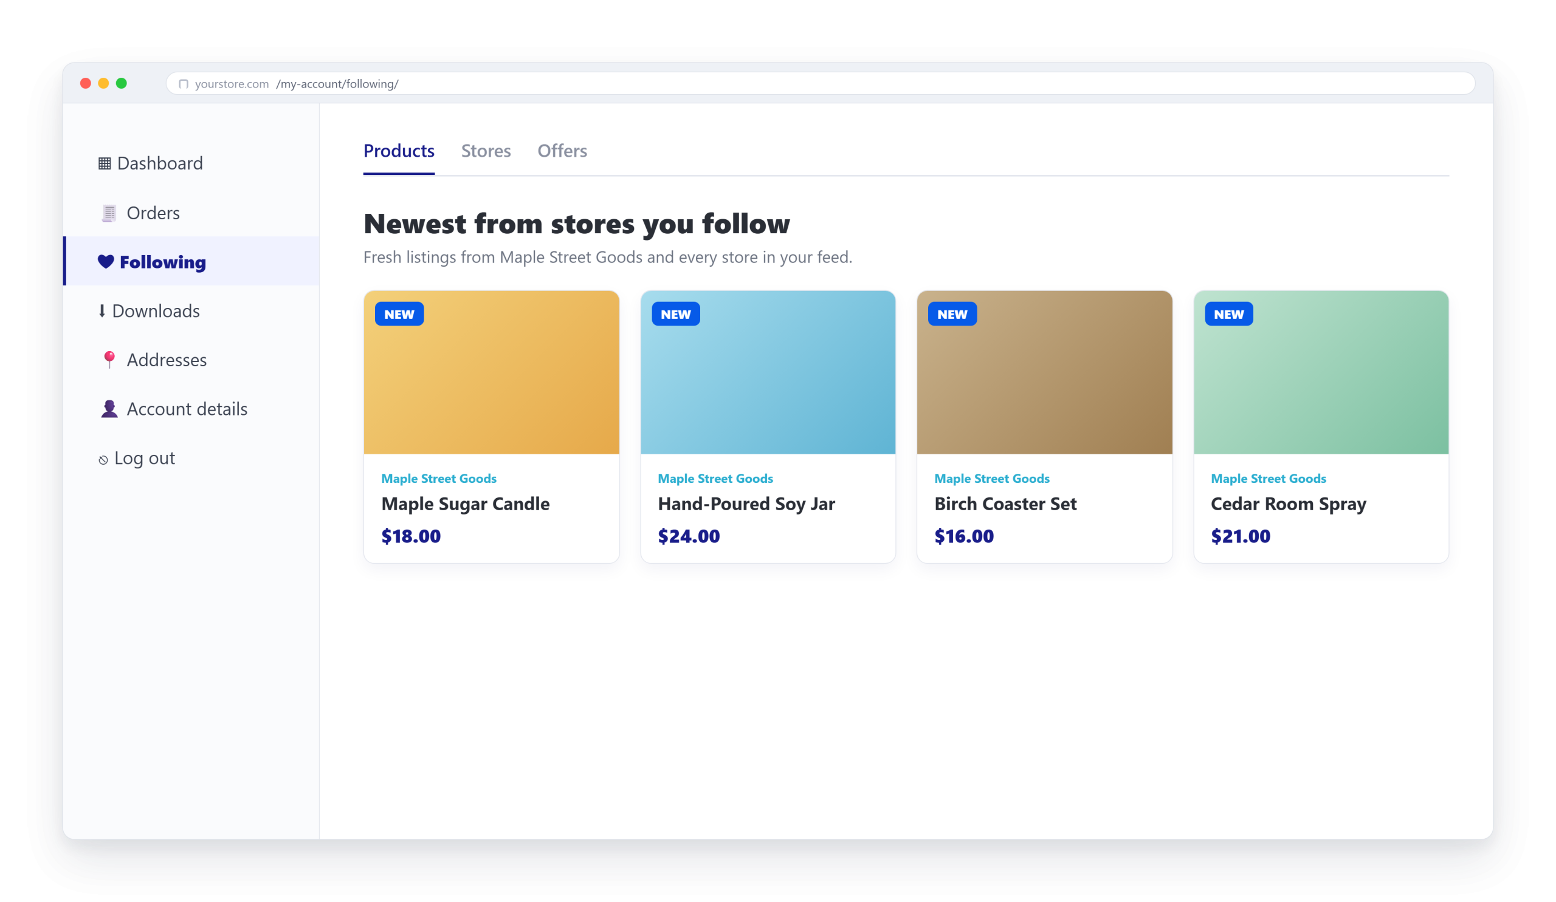Click the blue Hand-Poured Soy Jar image
The image size is (1556, 902).
[768, 373]
